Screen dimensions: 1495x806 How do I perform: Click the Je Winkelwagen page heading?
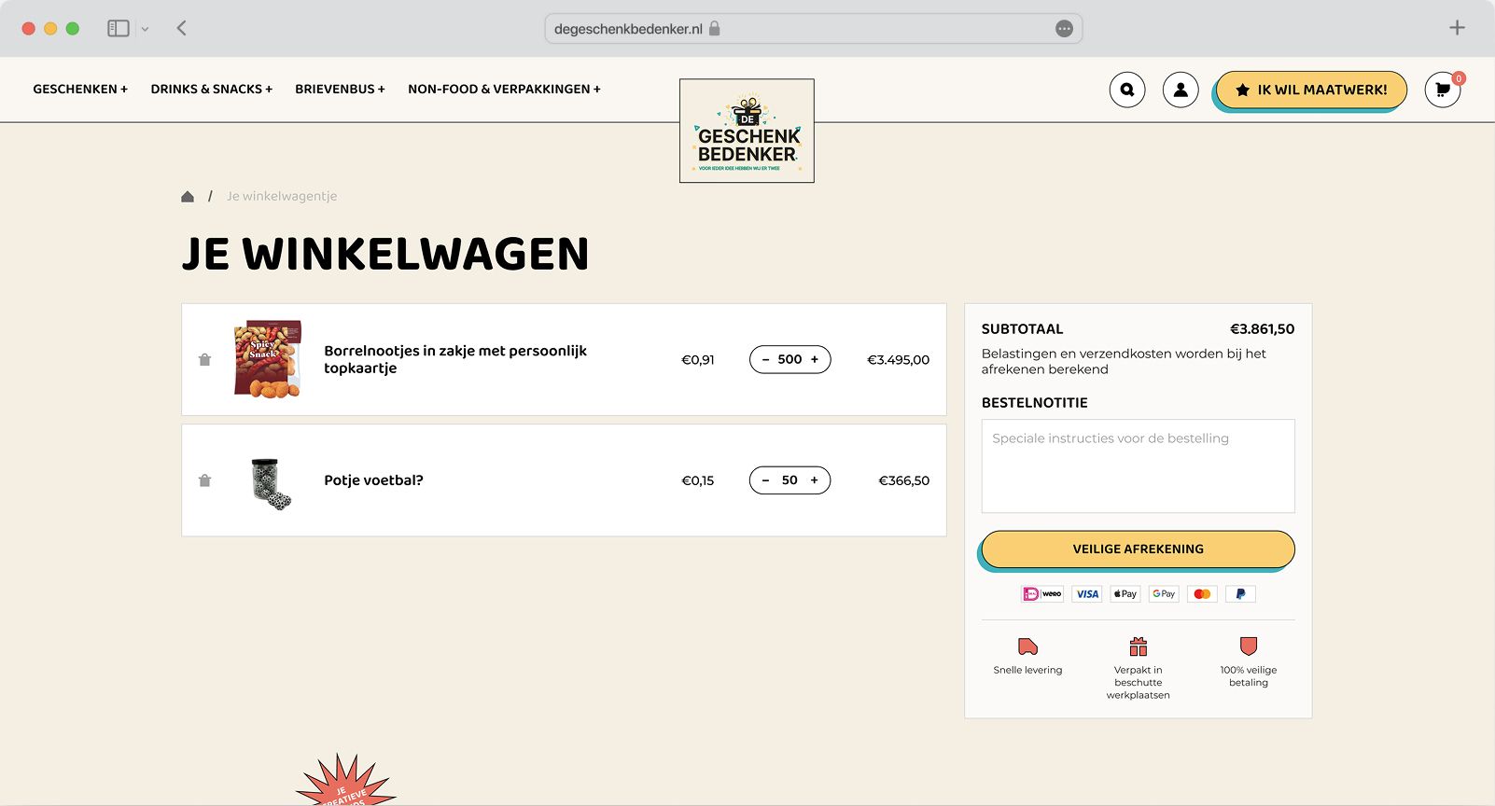(x=385, y=254)
